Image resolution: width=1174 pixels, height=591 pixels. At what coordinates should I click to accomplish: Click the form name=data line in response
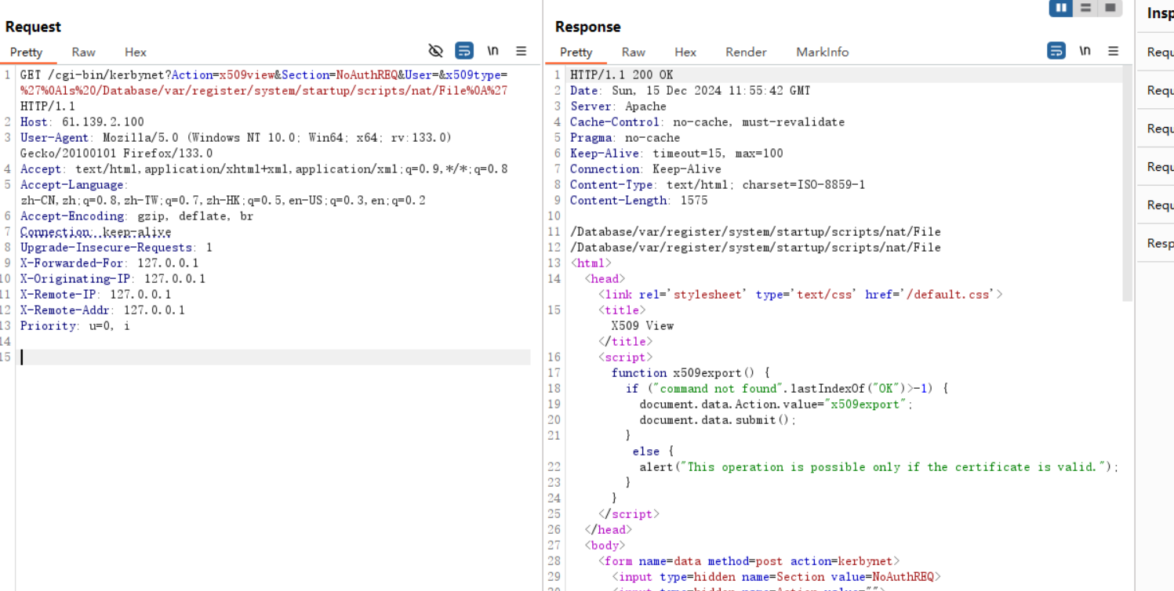(x=749, y=561)
